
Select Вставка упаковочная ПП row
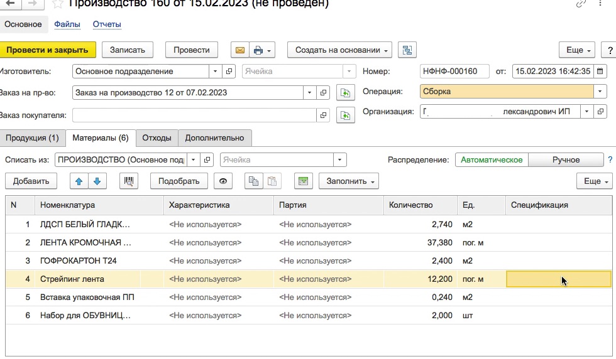pos(309,297)
